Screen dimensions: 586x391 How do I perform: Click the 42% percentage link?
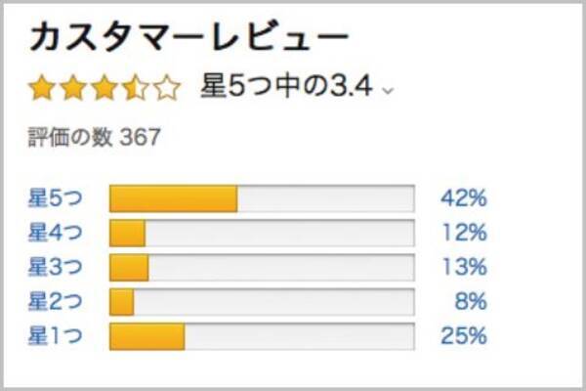tap(463, 198)
